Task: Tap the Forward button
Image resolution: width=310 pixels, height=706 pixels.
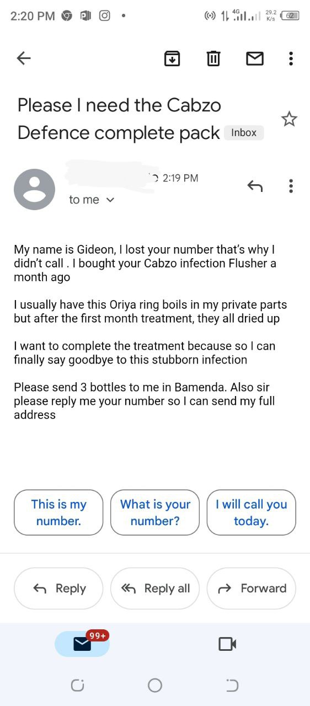Action: pos(252,589)
